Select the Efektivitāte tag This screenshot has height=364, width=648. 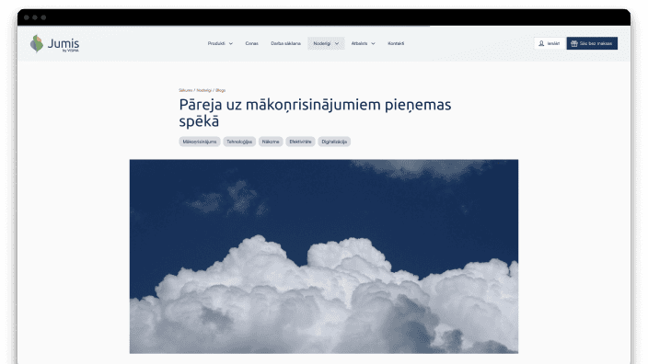[x=300, y=142]
